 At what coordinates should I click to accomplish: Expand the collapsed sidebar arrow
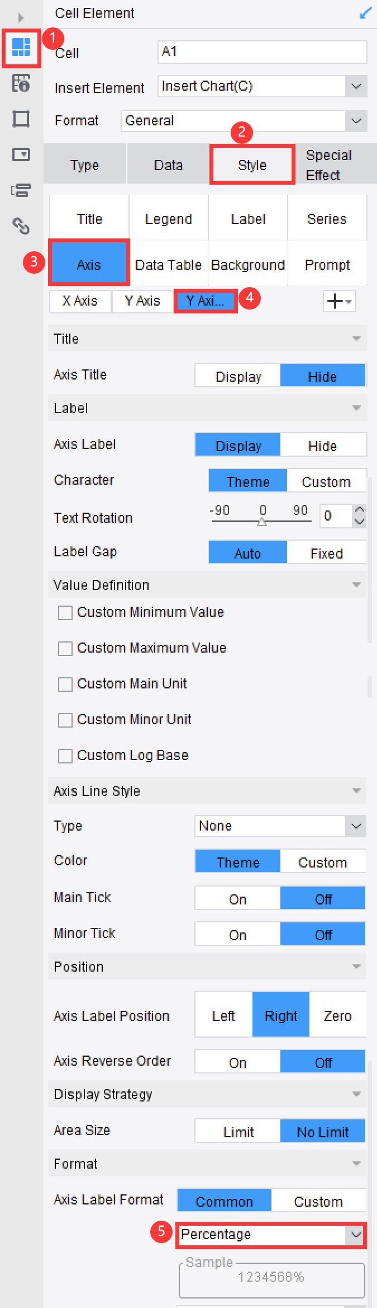[x=21, y=17]
